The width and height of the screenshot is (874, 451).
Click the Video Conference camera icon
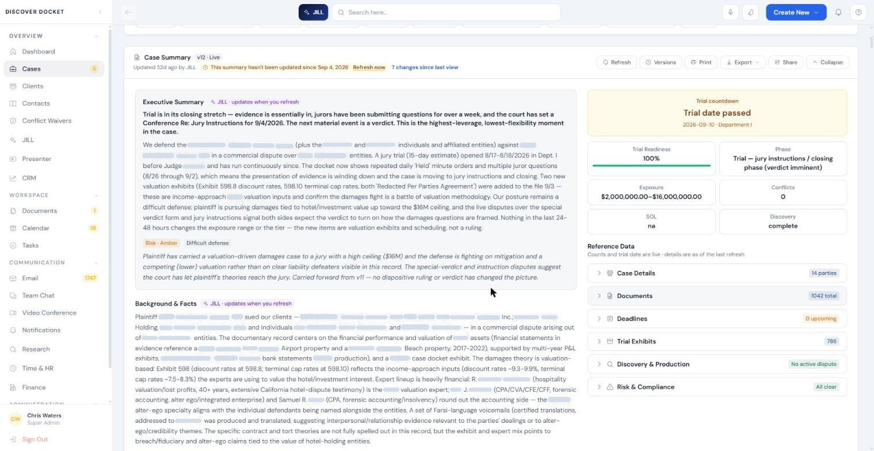pyautogui.click(x=13, y=313)
